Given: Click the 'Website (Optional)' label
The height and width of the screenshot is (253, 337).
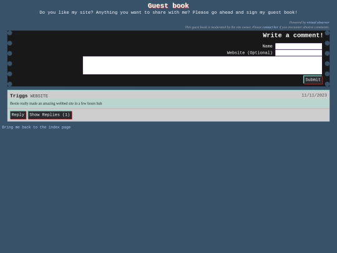Looking at the screenshot, I should click(250, 53).
